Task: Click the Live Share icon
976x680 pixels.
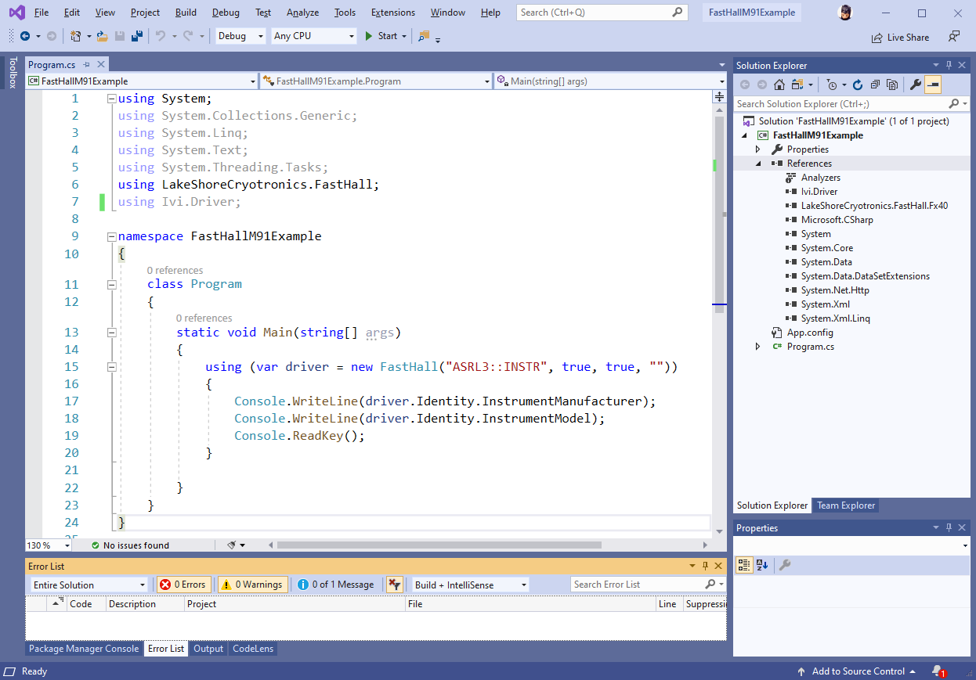Action: (x=900, y=37)
